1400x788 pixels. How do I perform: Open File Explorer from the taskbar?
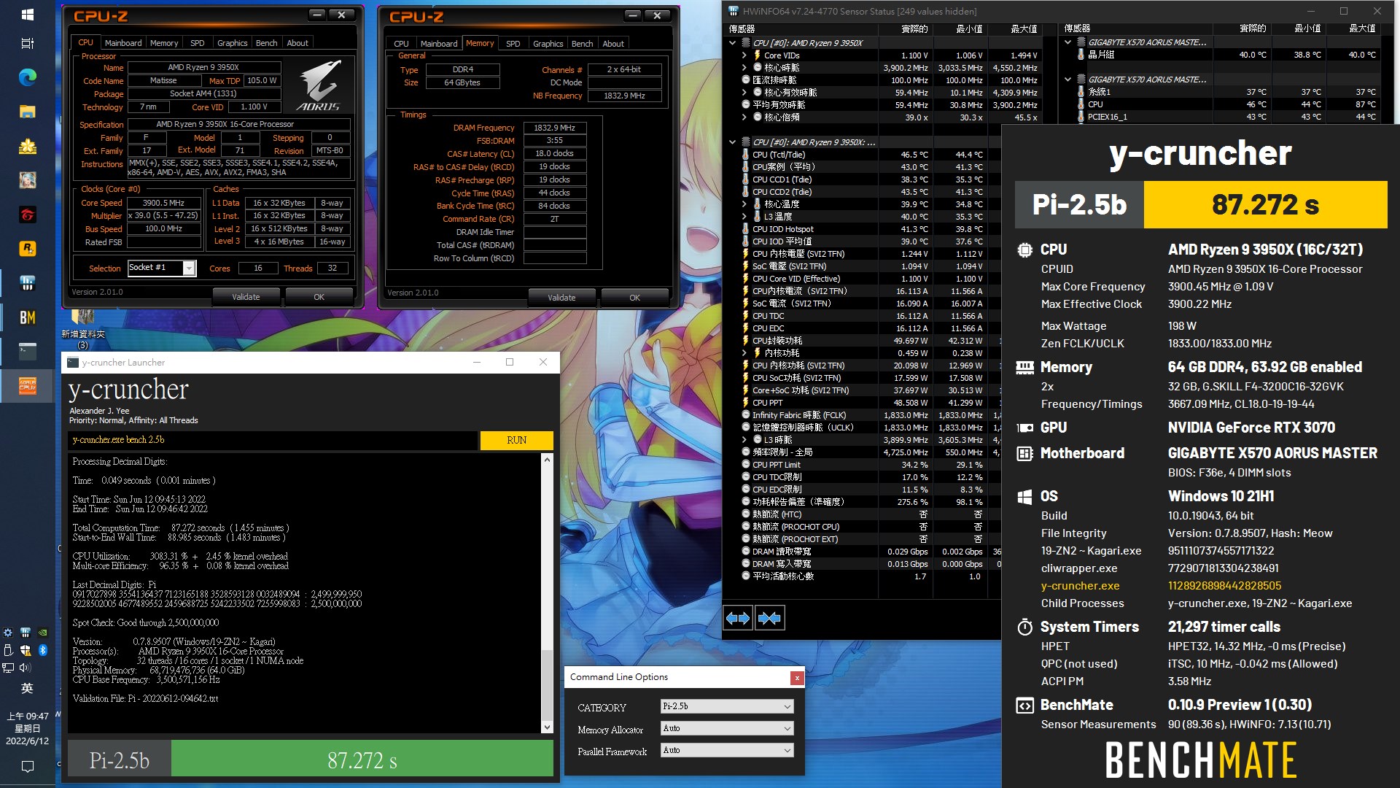tap(27, 112)
